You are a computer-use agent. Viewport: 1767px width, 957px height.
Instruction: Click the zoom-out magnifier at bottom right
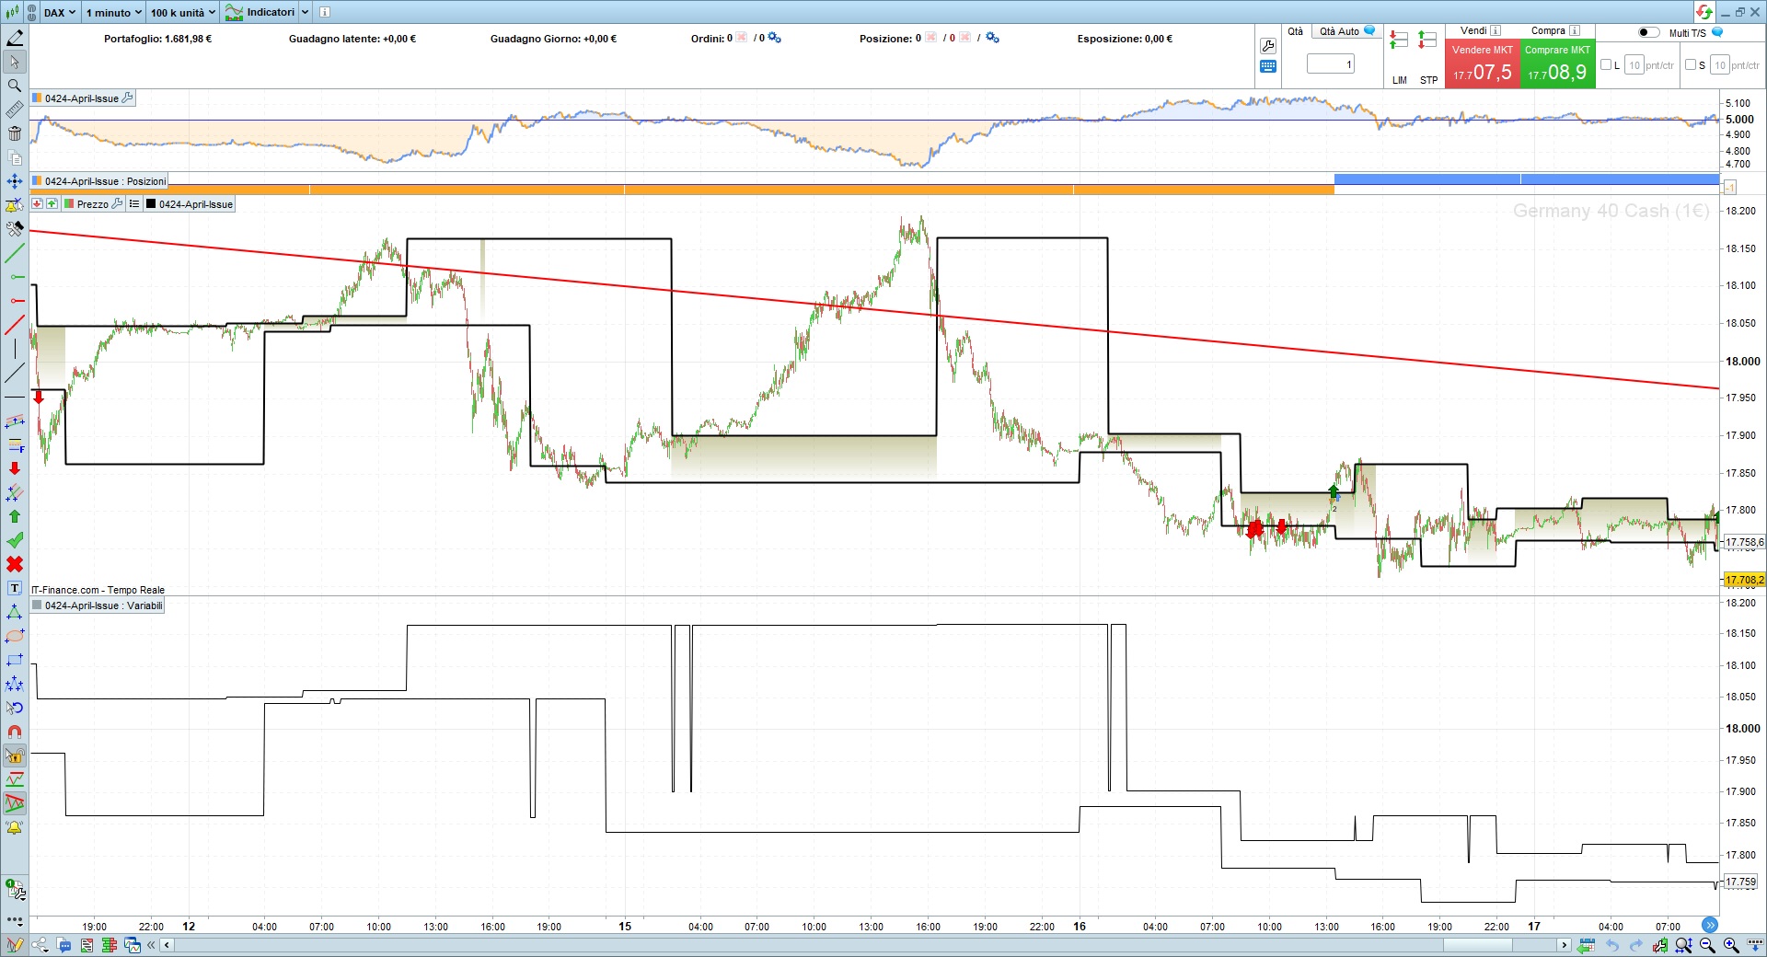pos(1708,945)
